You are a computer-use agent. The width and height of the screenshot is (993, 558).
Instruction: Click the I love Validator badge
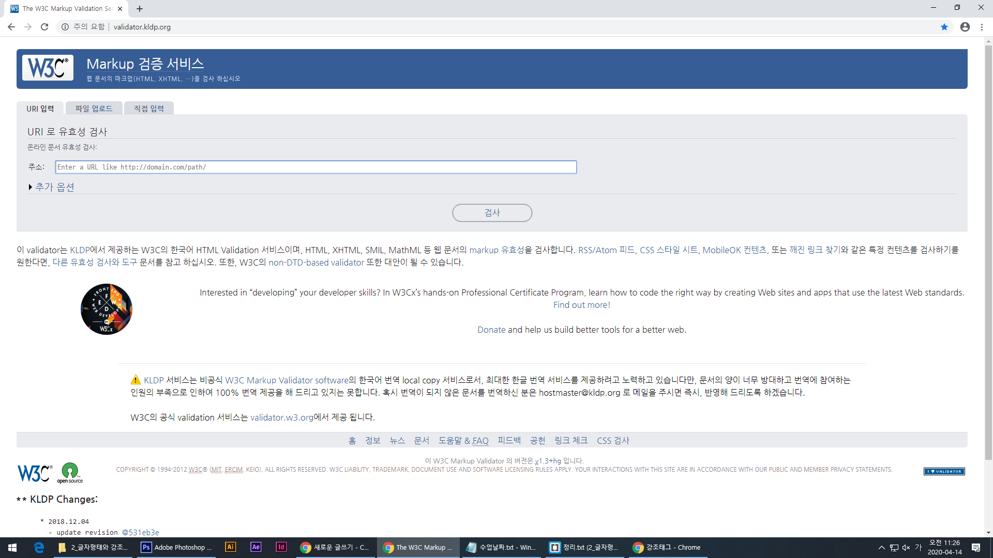click(x=944, y=471)
